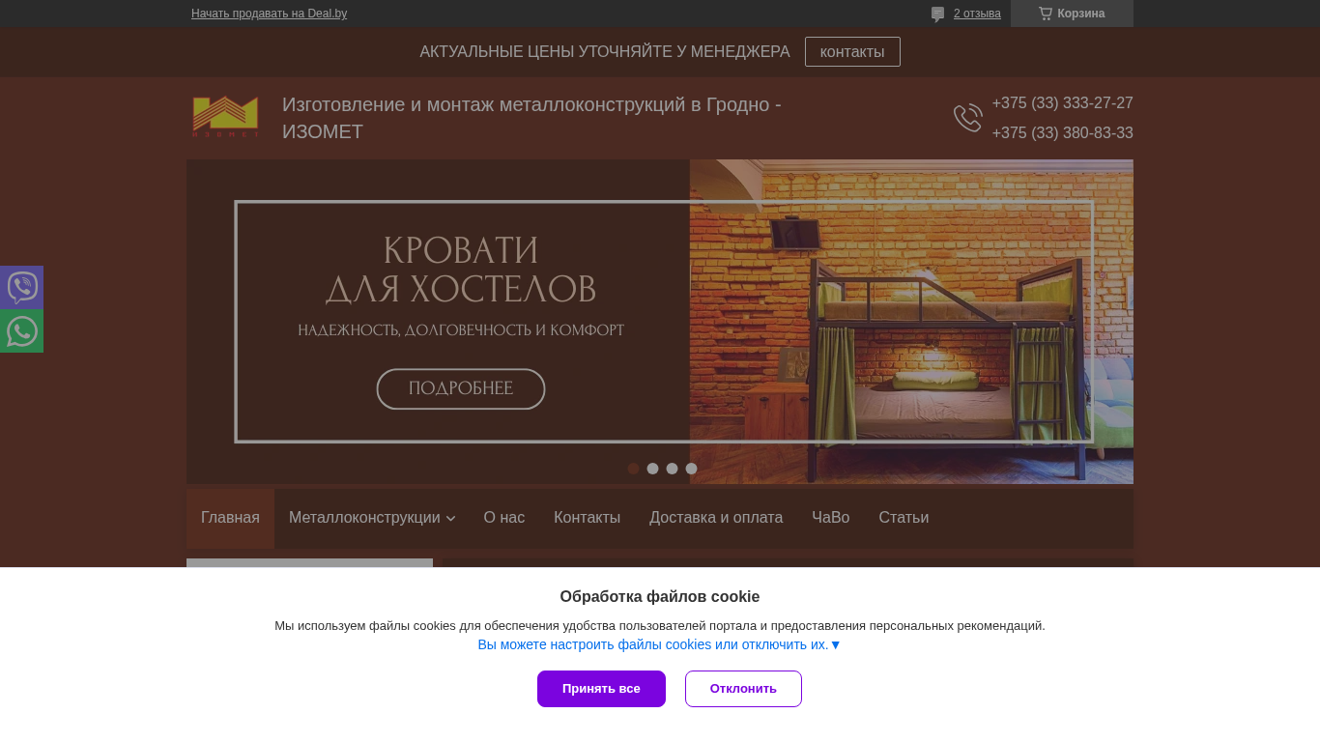
Task: Click the ПОДРОБНЕЕ banner button
Action: coord(461,388)
